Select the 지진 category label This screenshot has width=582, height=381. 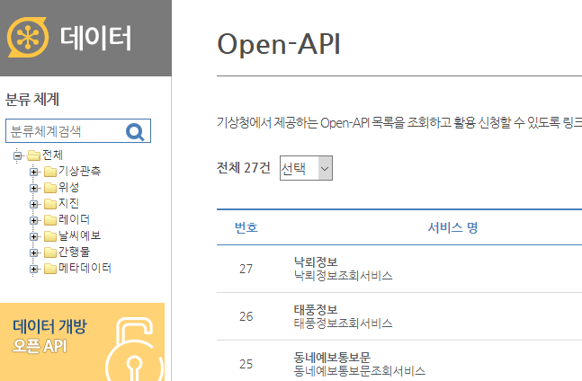coord(69,203)
